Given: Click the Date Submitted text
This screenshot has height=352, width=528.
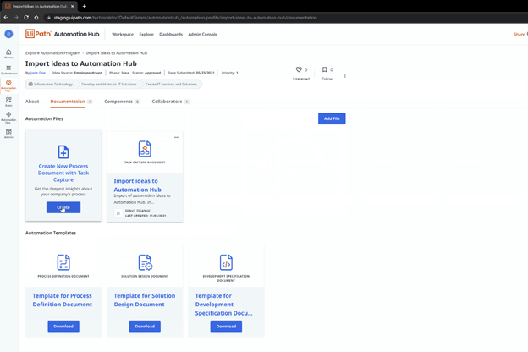Looking at the screenshot, I should point(191,73).
